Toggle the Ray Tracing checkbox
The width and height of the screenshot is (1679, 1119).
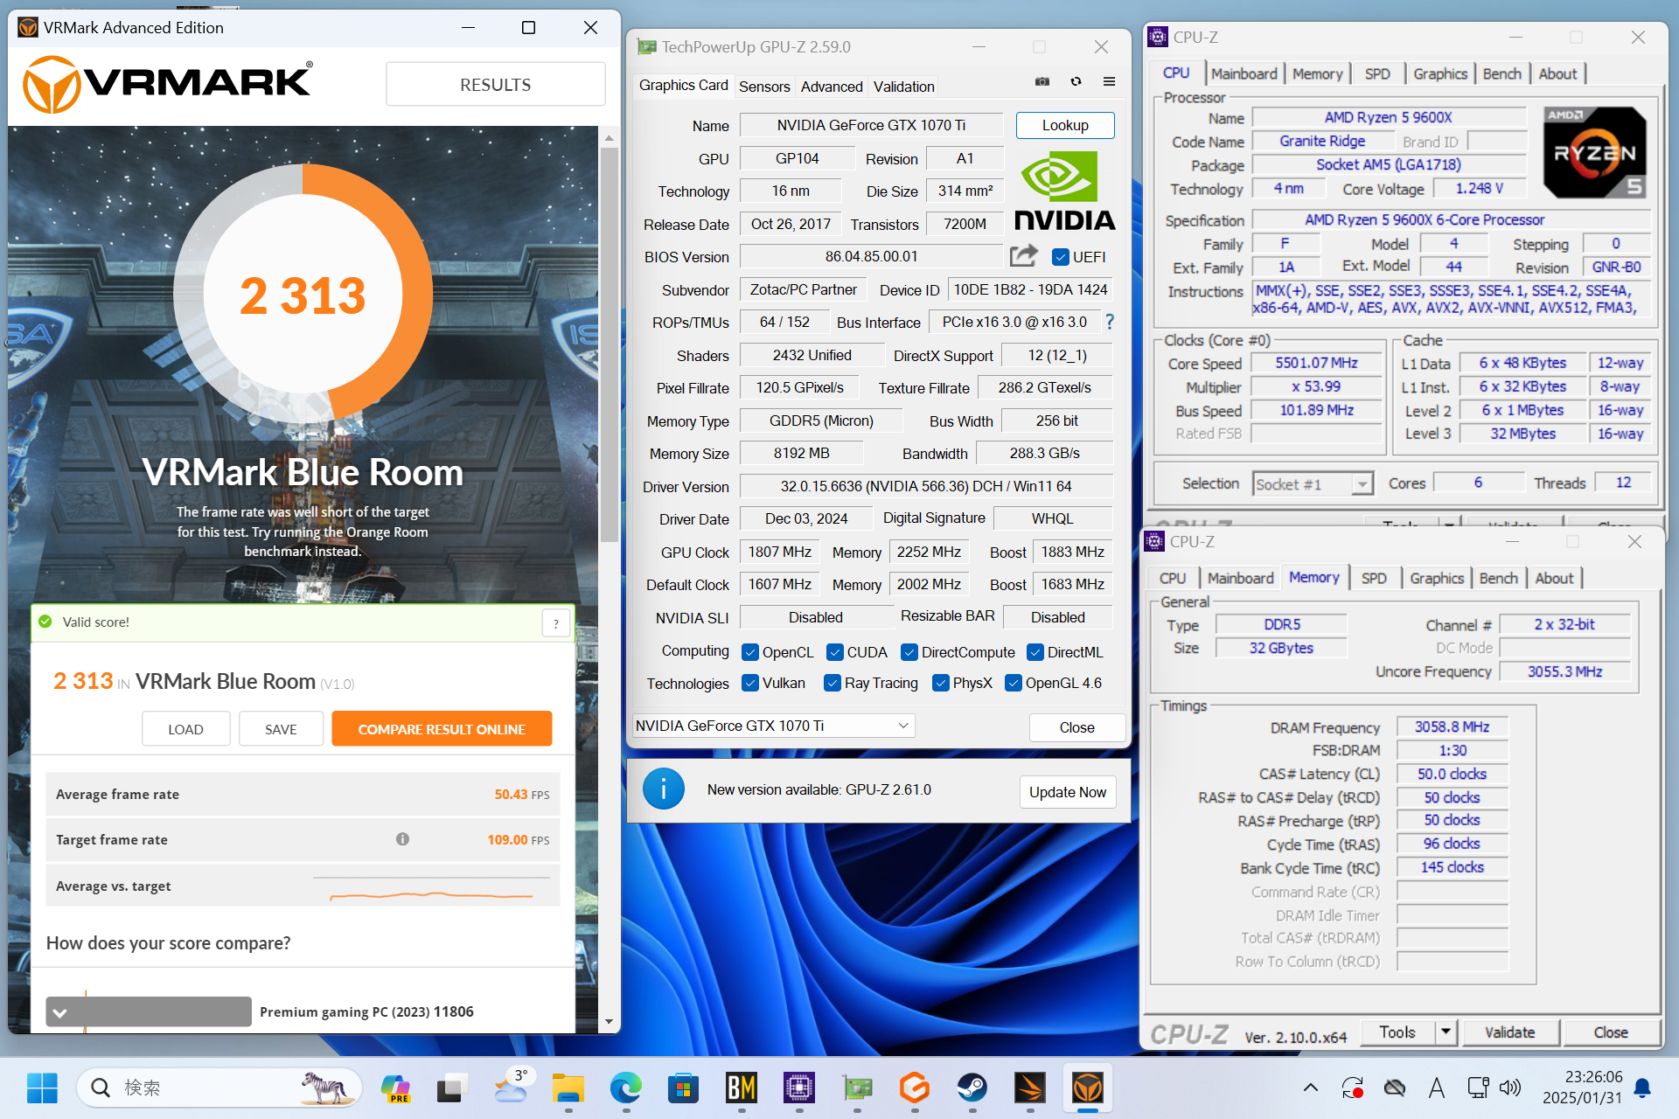[x=832, y=683]
